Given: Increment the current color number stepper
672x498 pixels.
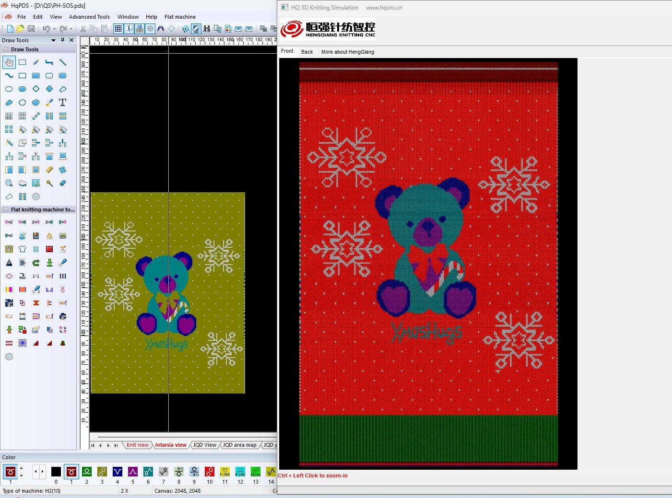Looking at the screenshot, I should click(21, 468).
